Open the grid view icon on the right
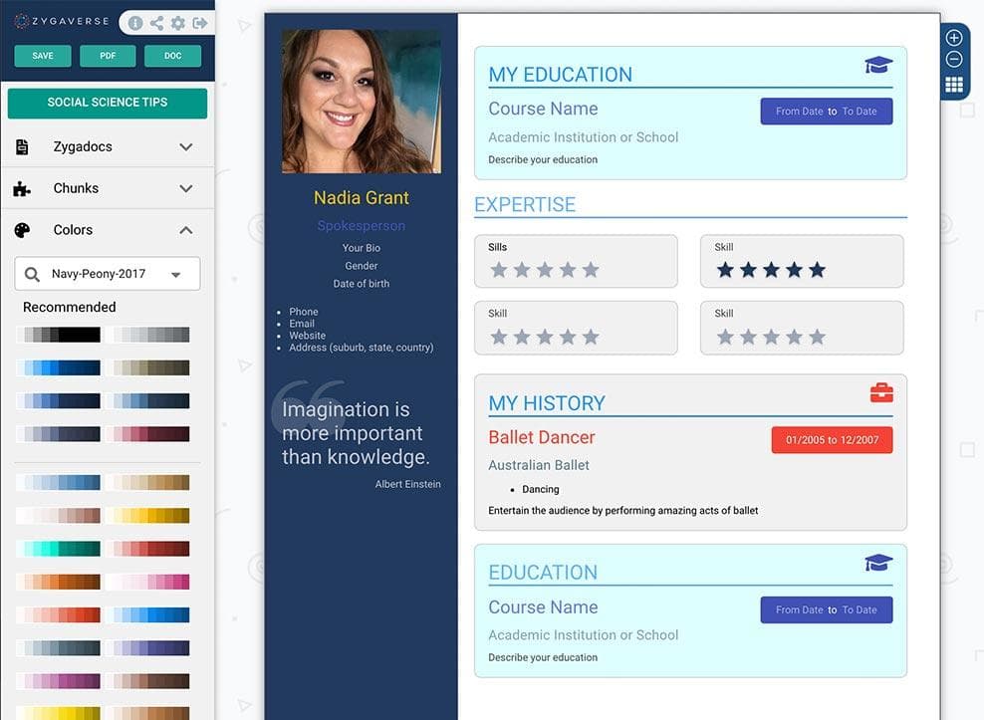Viewport: 984px width, 720px height. (x=953, y=85)
